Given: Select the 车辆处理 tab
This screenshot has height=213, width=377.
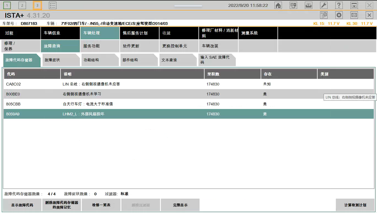Looking at the screenshot, I should tap(100, 33).
